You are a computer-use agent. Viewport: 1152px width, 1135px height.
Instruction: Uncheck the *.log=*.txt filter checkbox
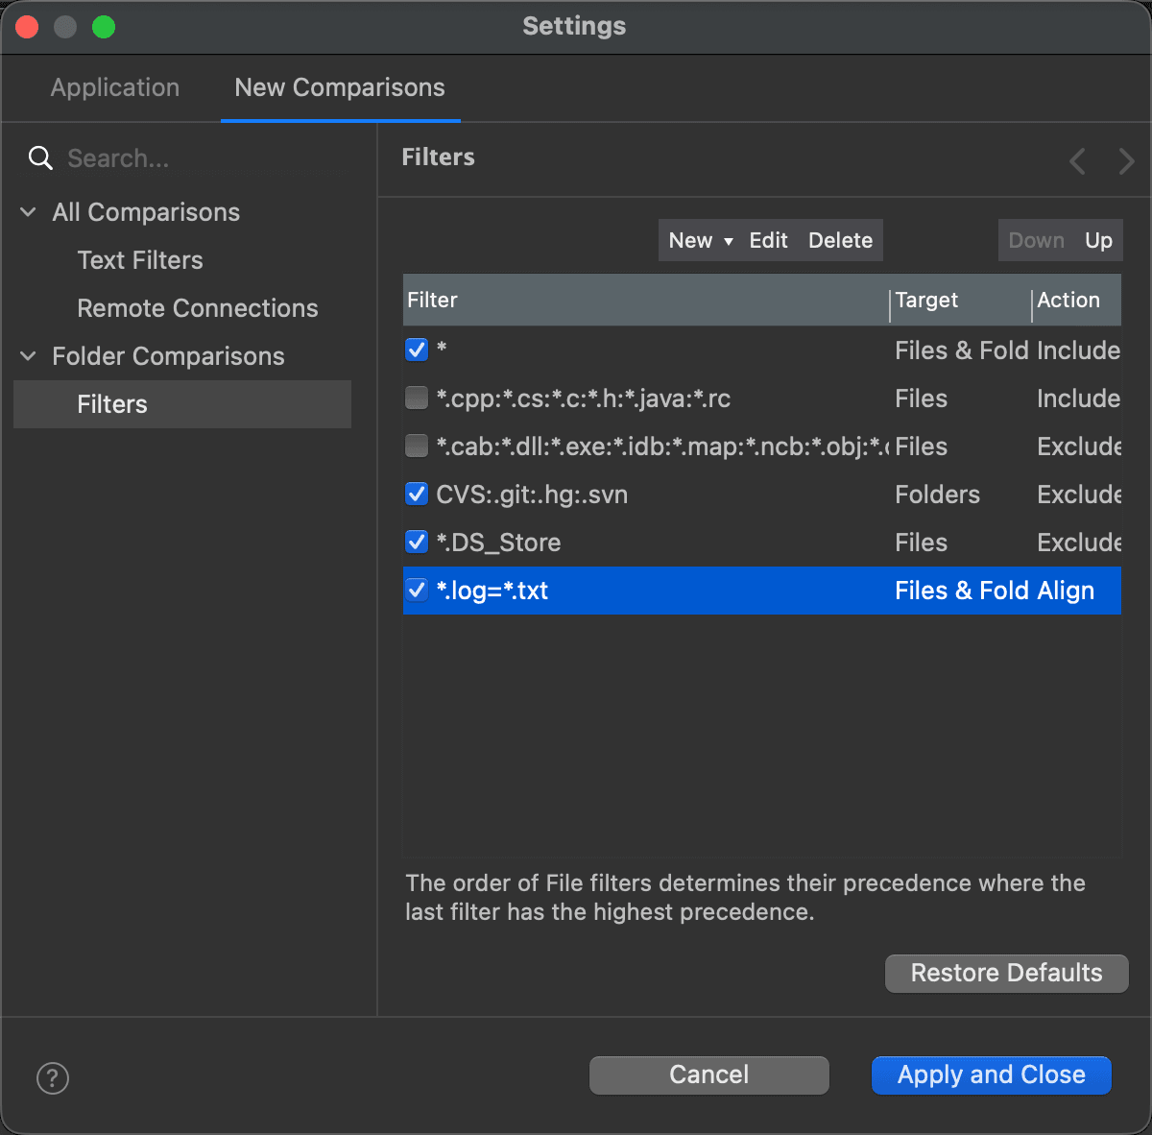click(x=417, y=590)
